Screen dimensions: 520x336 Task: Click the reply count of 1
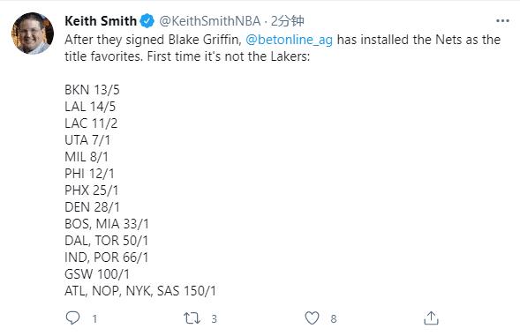94,318
